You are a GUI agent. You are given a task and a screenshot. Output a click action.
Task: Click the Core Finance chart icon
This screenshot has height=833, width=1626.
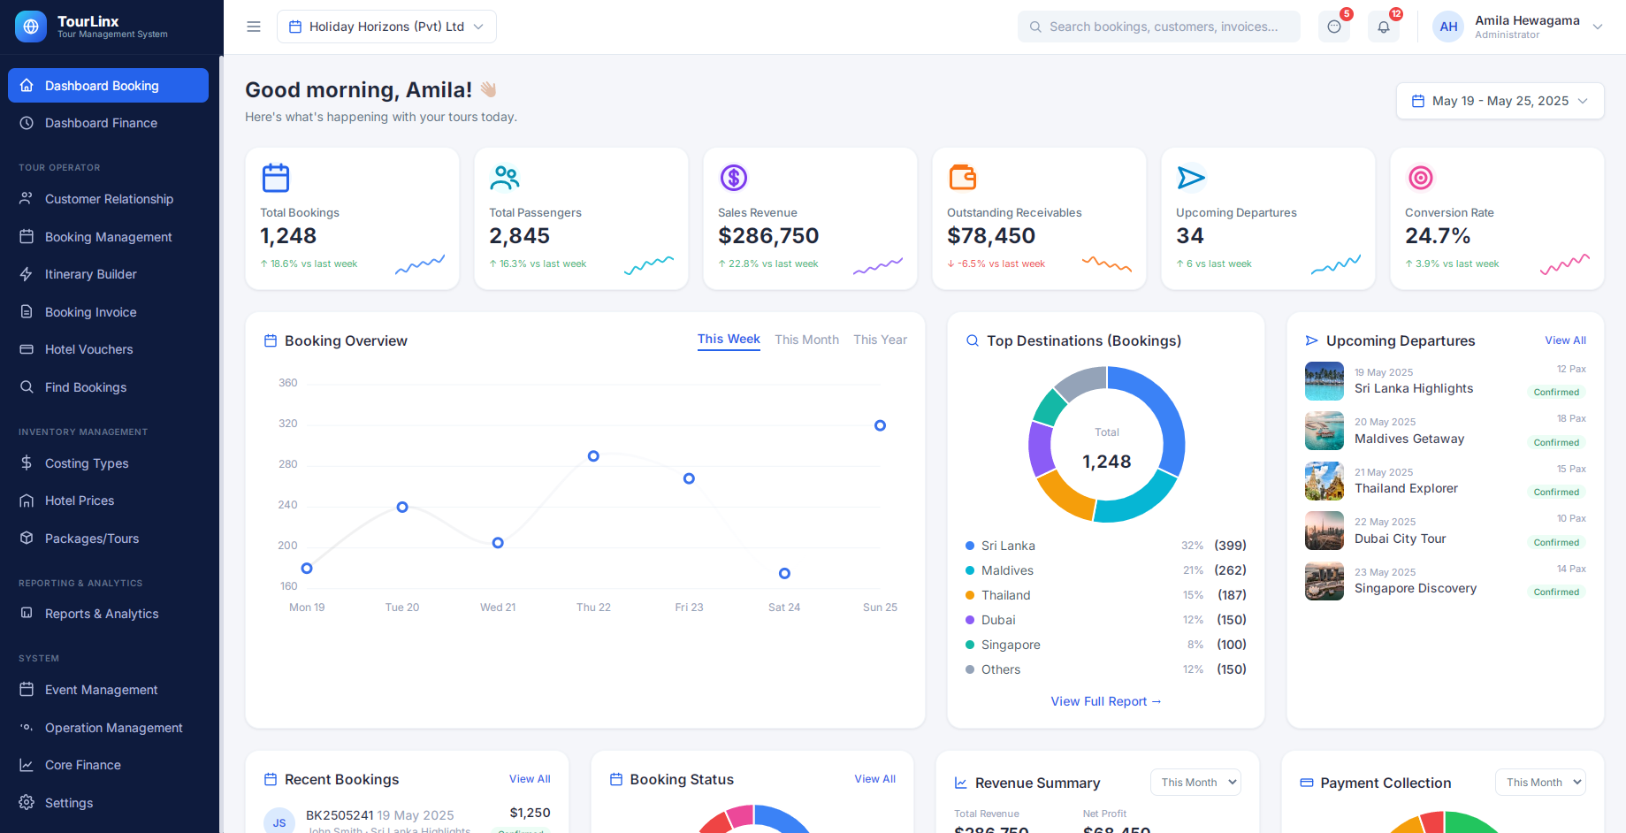tap(27, 765)
